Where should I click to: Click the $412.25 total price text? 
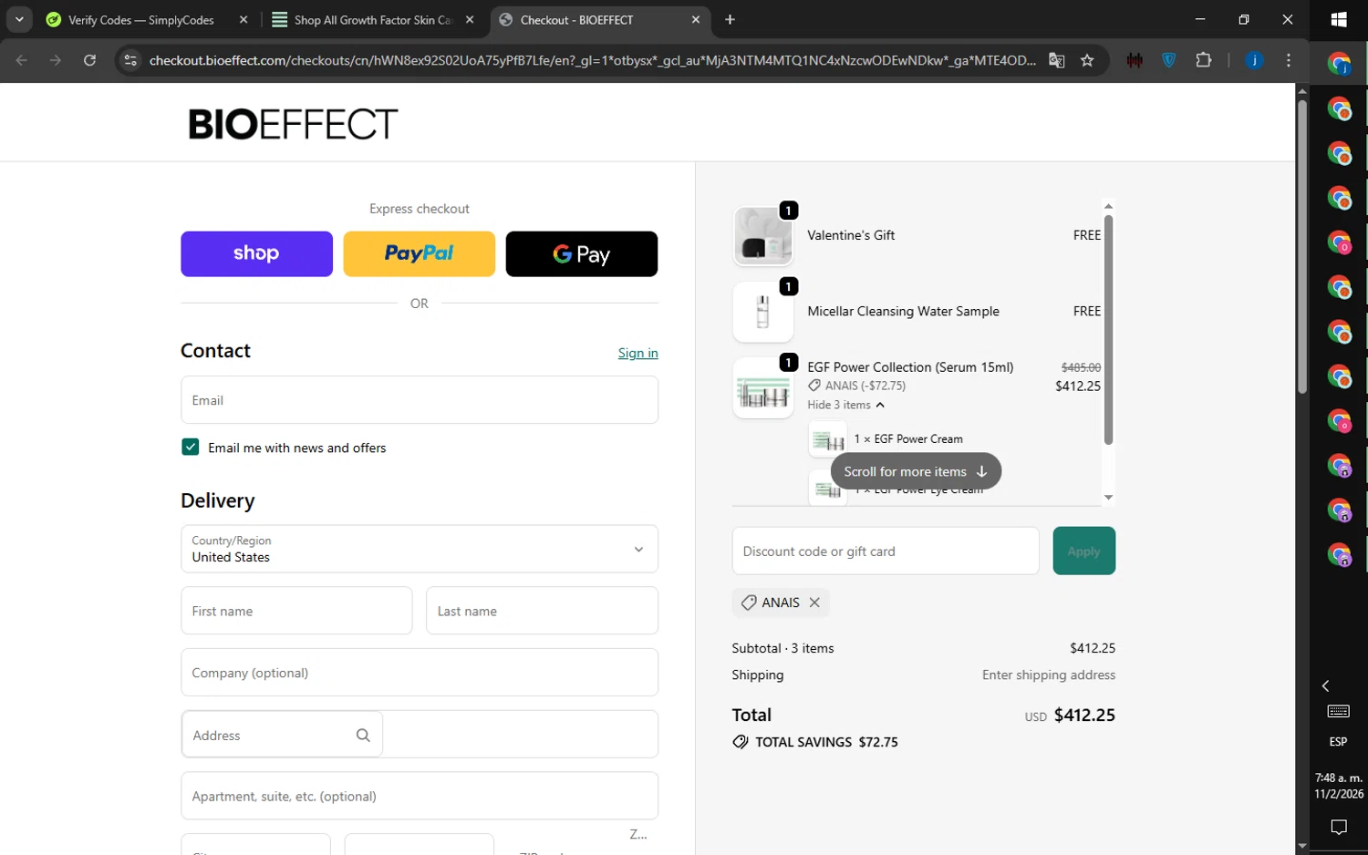point(1084,715)
